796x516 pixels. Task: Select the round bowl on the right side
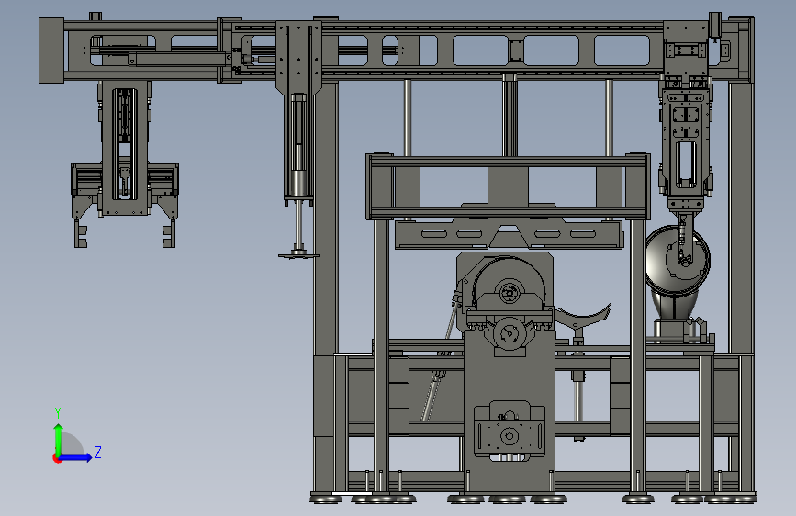pos(678,261)
